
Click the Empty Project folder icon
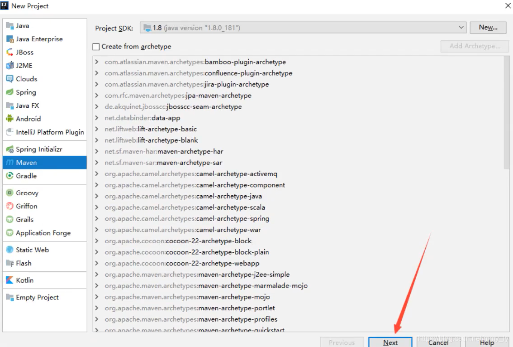pos(10,297)
